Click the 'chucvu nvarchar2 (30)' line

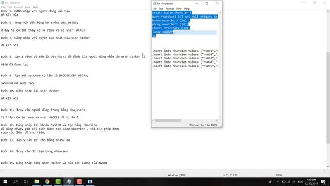pos(171,28)
